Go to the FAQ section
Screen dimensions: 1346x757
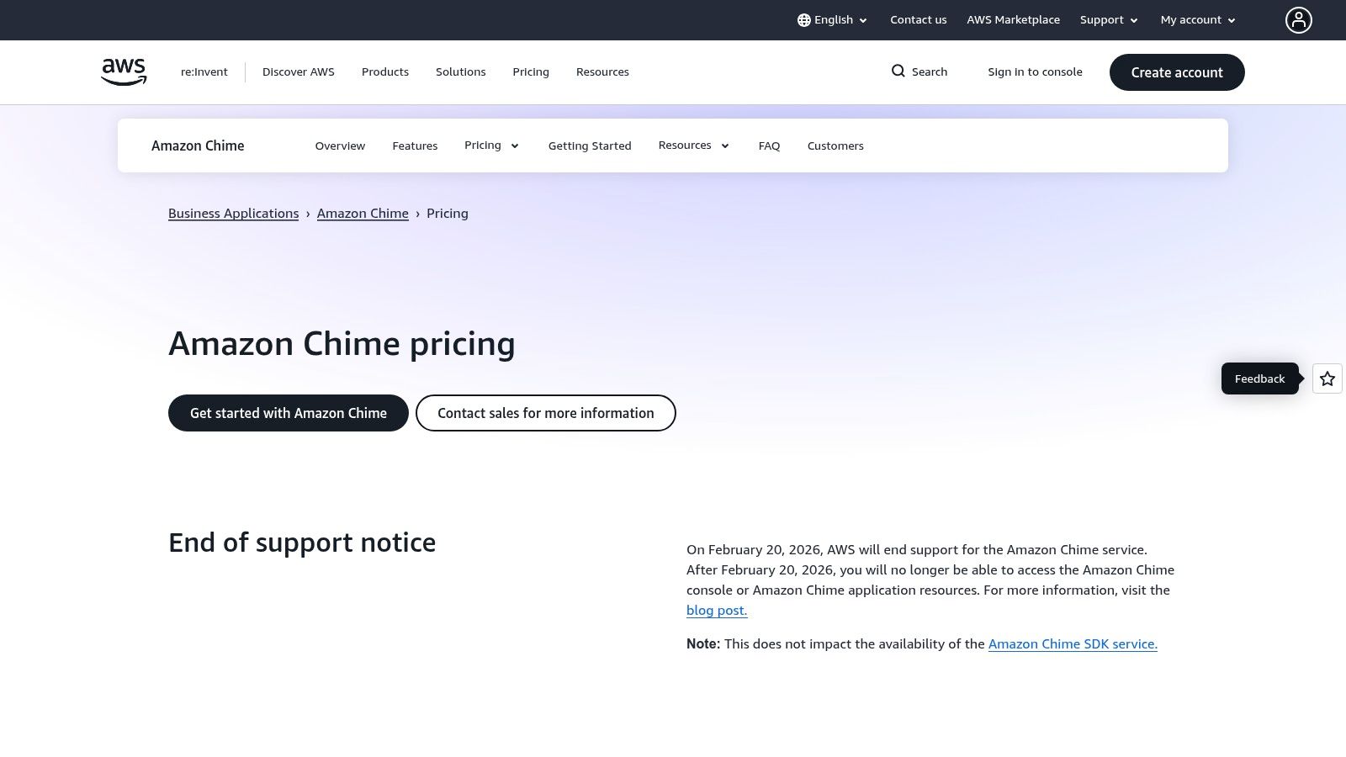point(769,146)
